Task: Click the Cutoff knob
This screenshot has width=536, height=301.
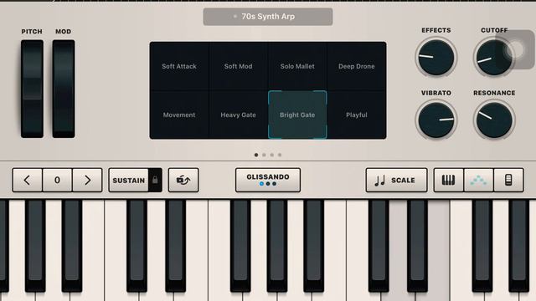Action: (x=494, y=58)
